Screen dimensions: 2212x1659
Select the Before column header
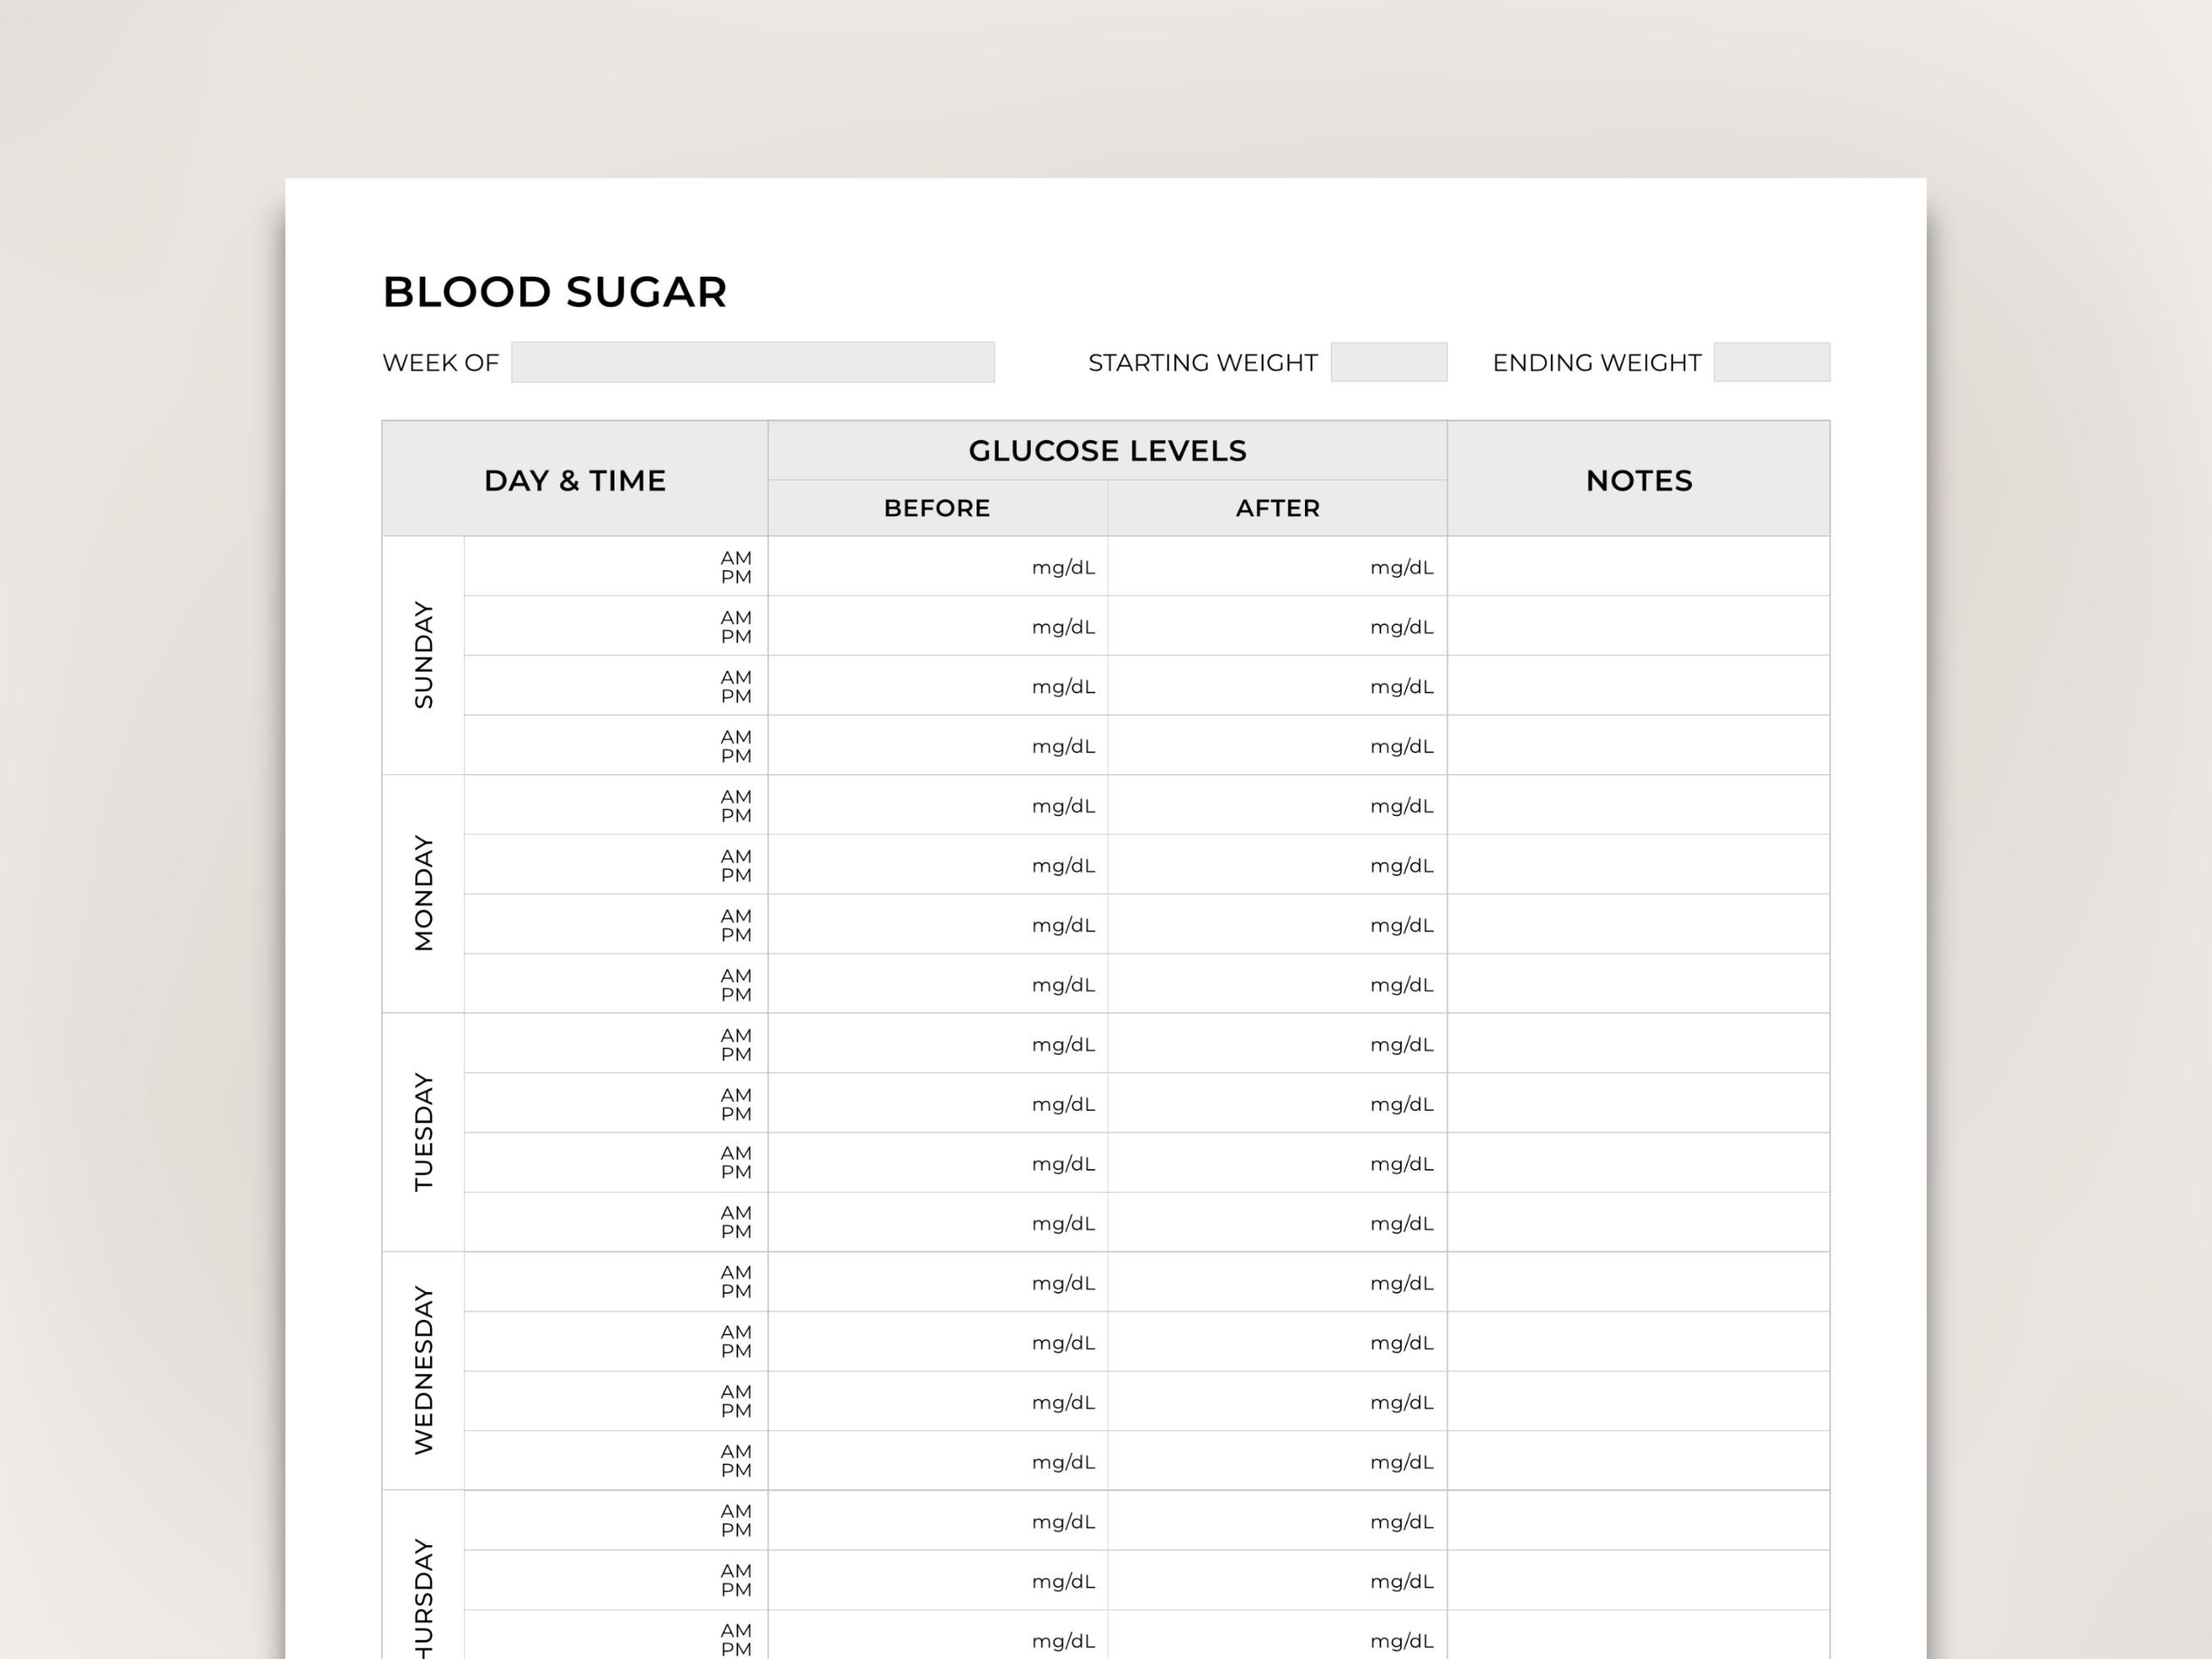pyautogui.click(x=938, y=508)
